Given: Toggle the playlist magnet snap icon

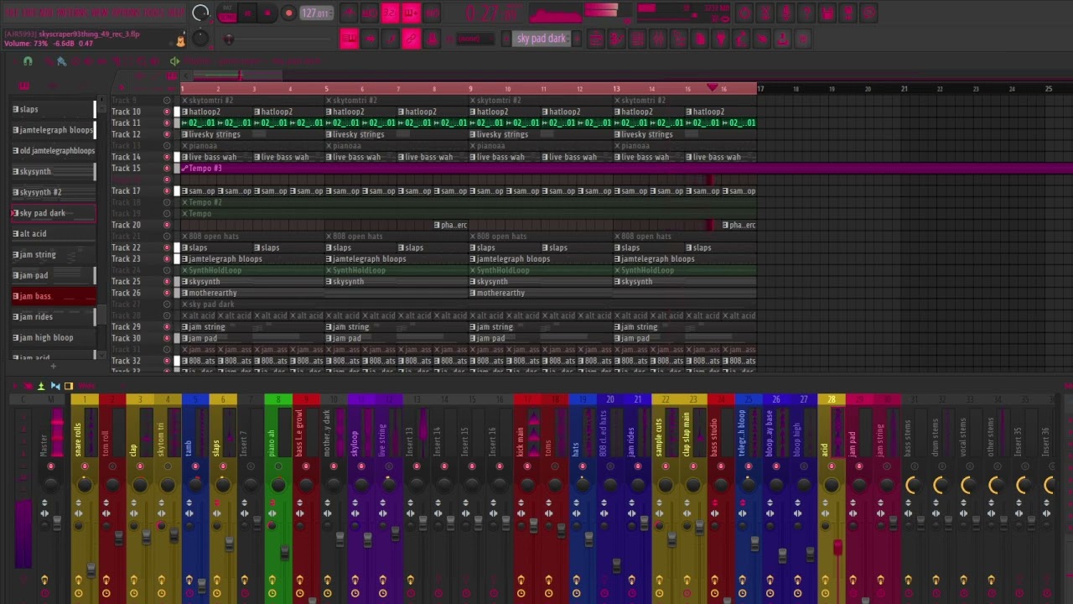Looking at the screenshot, I should coord(28,61).
